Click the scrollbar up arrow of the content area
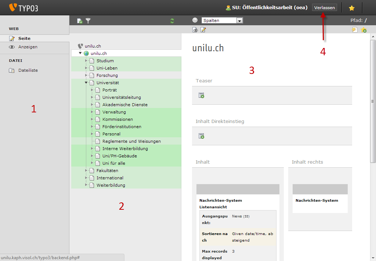The width and height of the screenshot is (376, 261). pos(373,37)
